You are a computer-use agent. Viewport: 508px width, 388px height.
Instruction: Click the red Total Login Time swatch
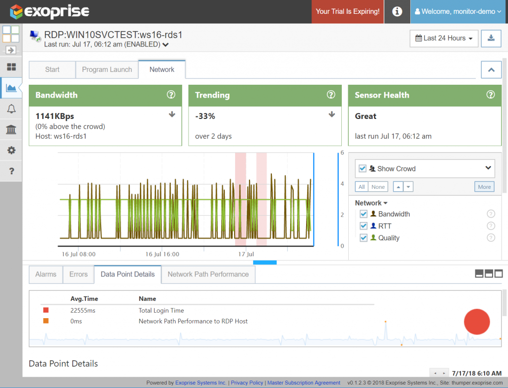point(46,310)
